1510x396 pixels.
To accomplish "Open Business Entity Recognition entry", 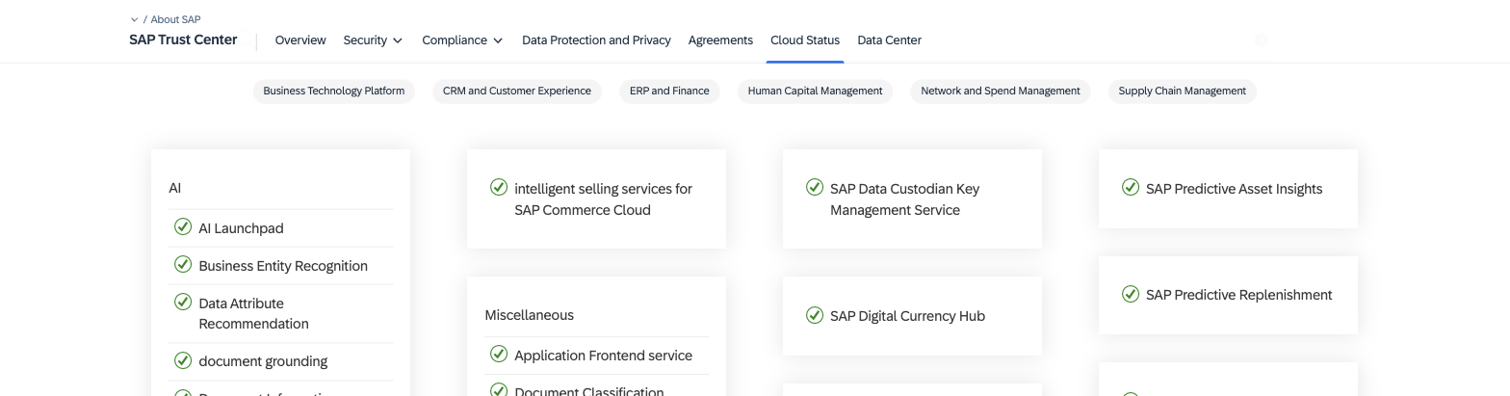I will coord(283,266).
